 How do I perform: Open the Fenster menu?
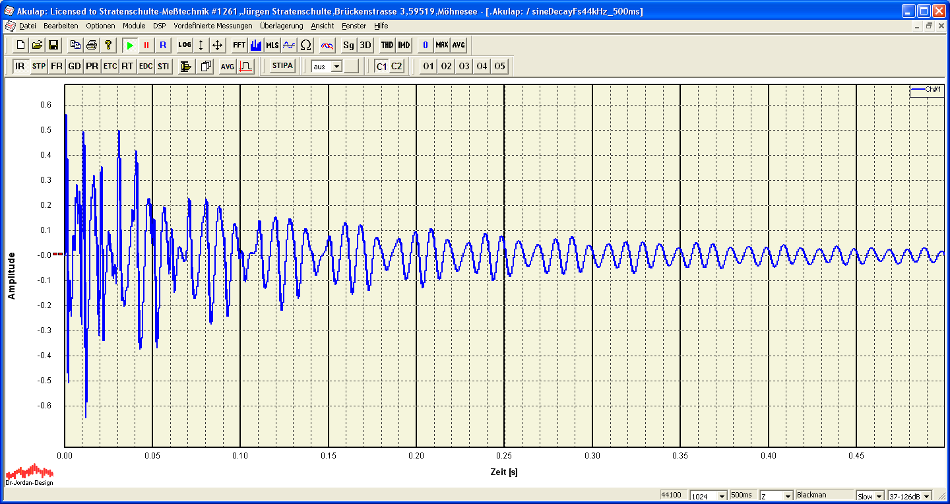pyautogui.click(x=354, y=26)
